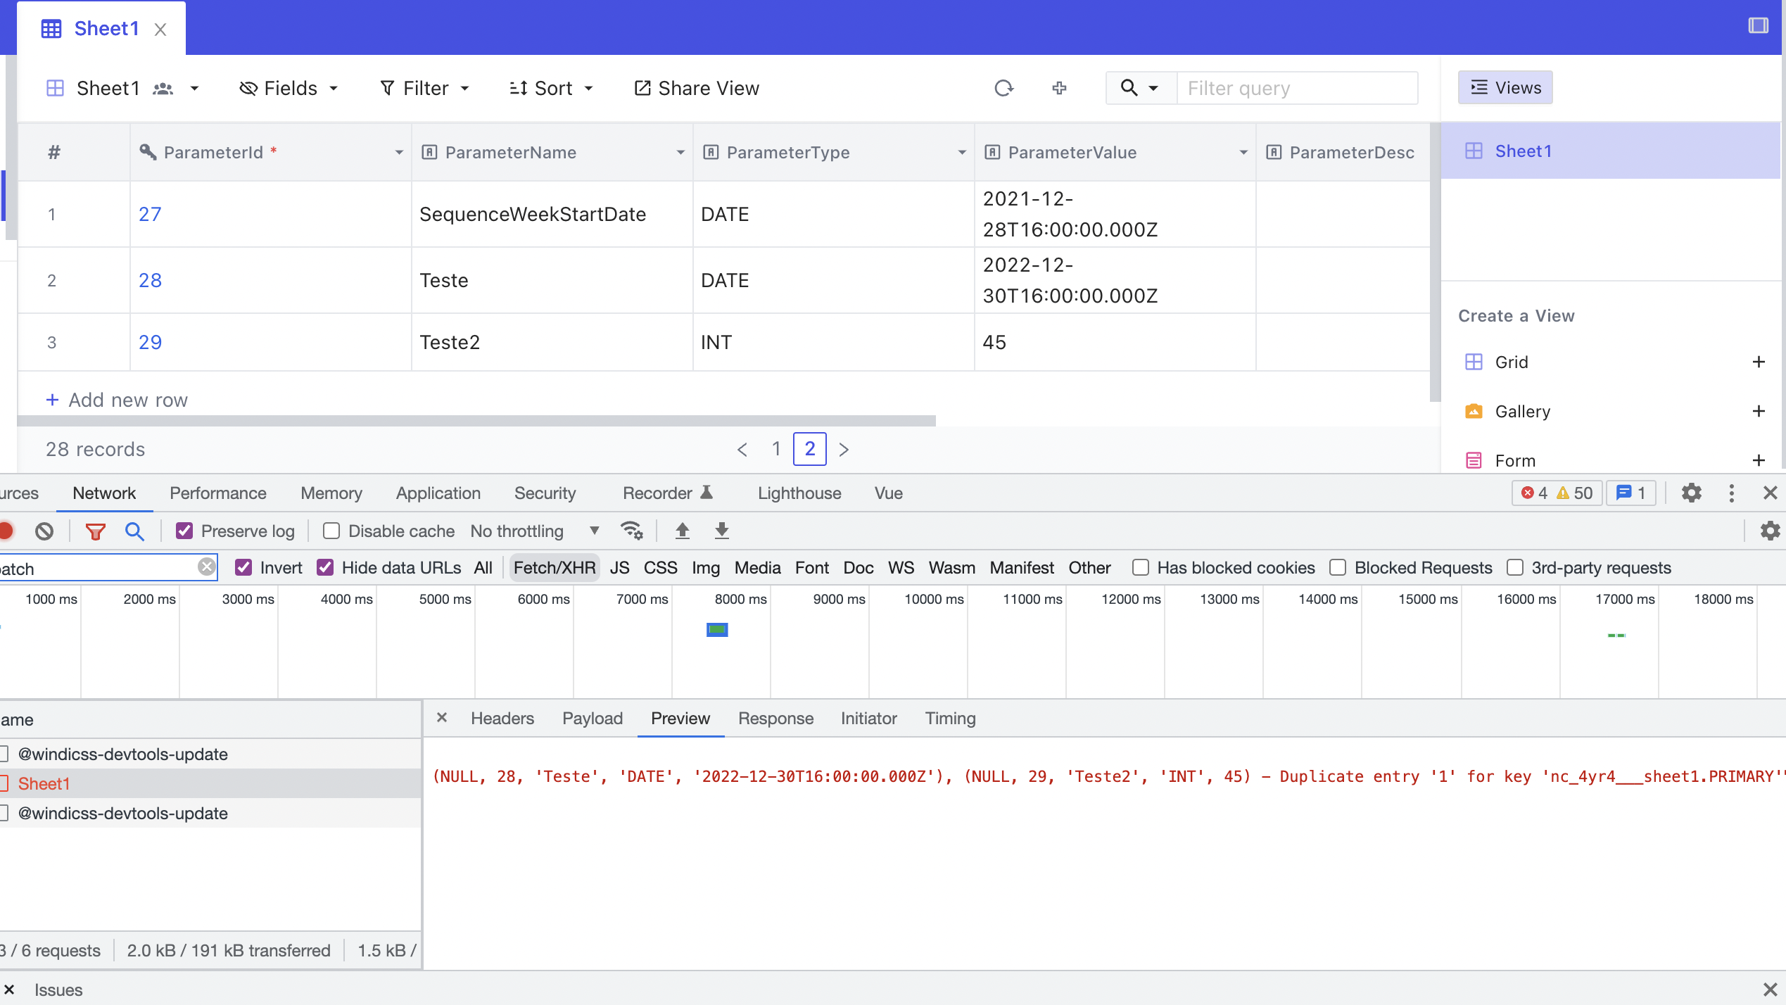
Task: Switch to the Response tab
Action: (x=775, y=719)
